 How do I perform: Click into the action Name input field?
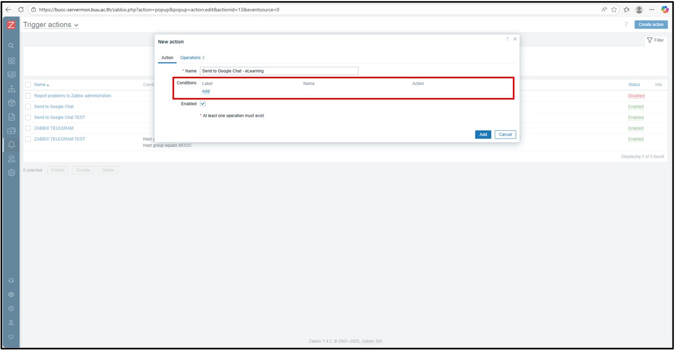279,71
